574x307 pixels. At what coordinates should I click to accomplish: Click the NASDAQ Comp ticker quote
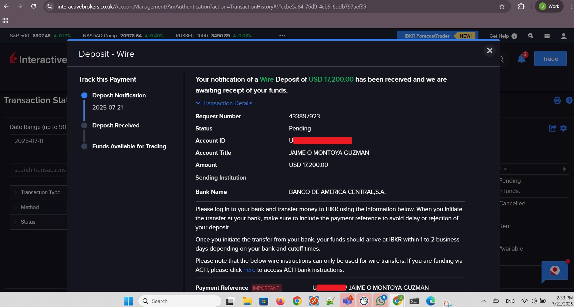[123, 35]
